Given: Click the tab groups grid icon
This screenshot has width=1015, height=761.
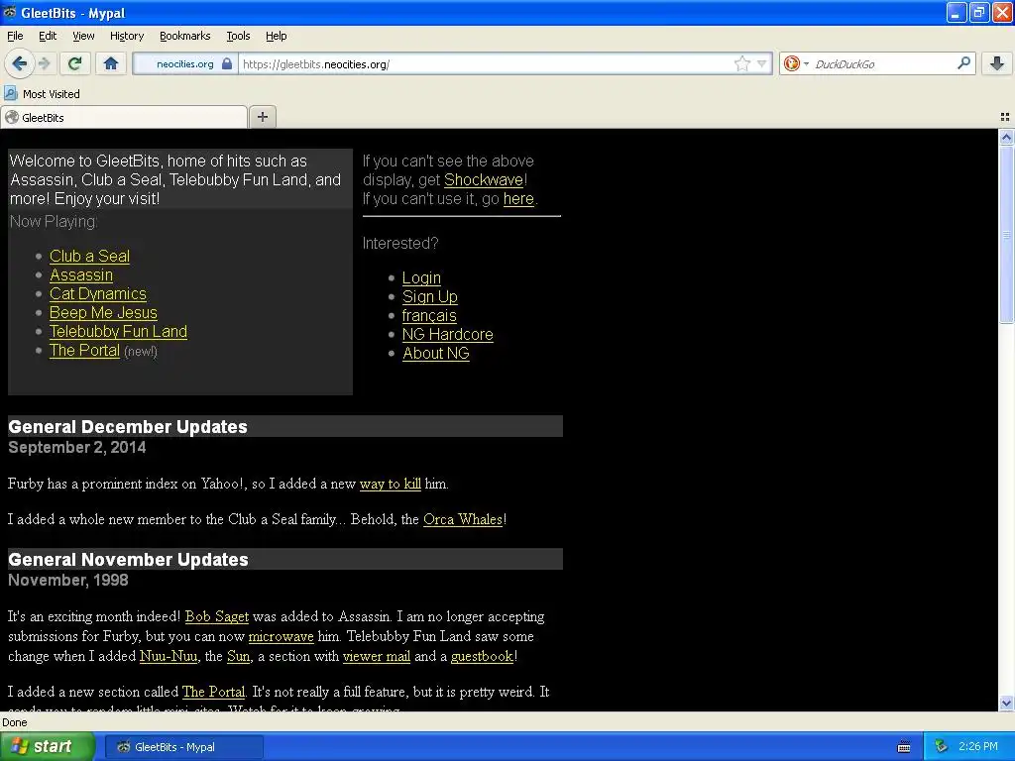Looking at the screenshot, I should click(x=1005, y=117).
